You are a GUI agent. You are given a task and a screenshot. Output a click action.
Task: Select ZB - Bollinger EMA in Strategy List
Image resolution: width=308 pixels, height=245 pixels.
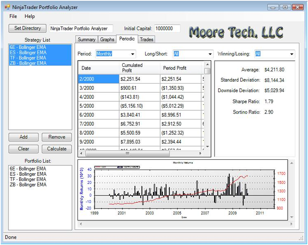(40, 63)
